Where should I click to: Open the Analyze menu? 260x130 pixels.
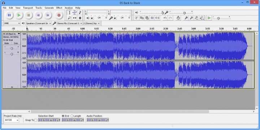(69, 8)
